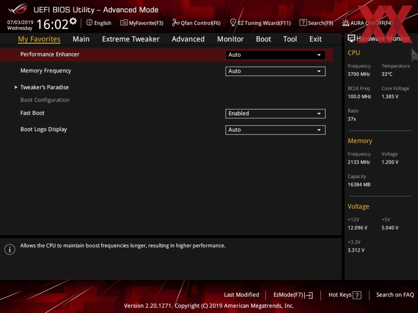Click Core Voltage value 1.385 V
This screenshot has height=313, width=418.
(x=390, y=96)
